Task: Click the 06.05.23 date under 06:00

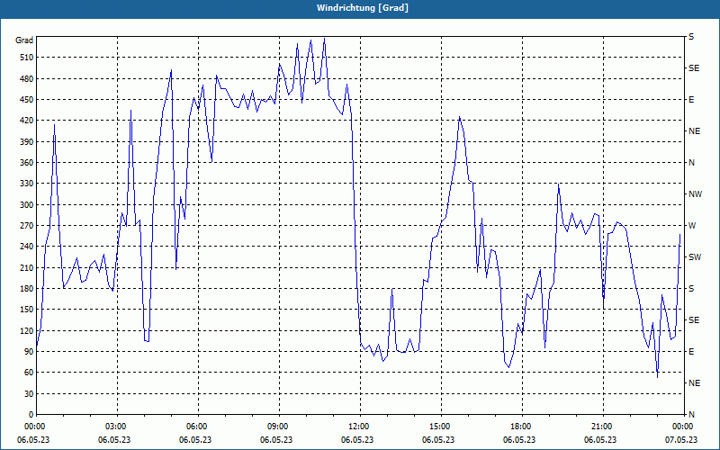Action: click(x=195, y=440)
